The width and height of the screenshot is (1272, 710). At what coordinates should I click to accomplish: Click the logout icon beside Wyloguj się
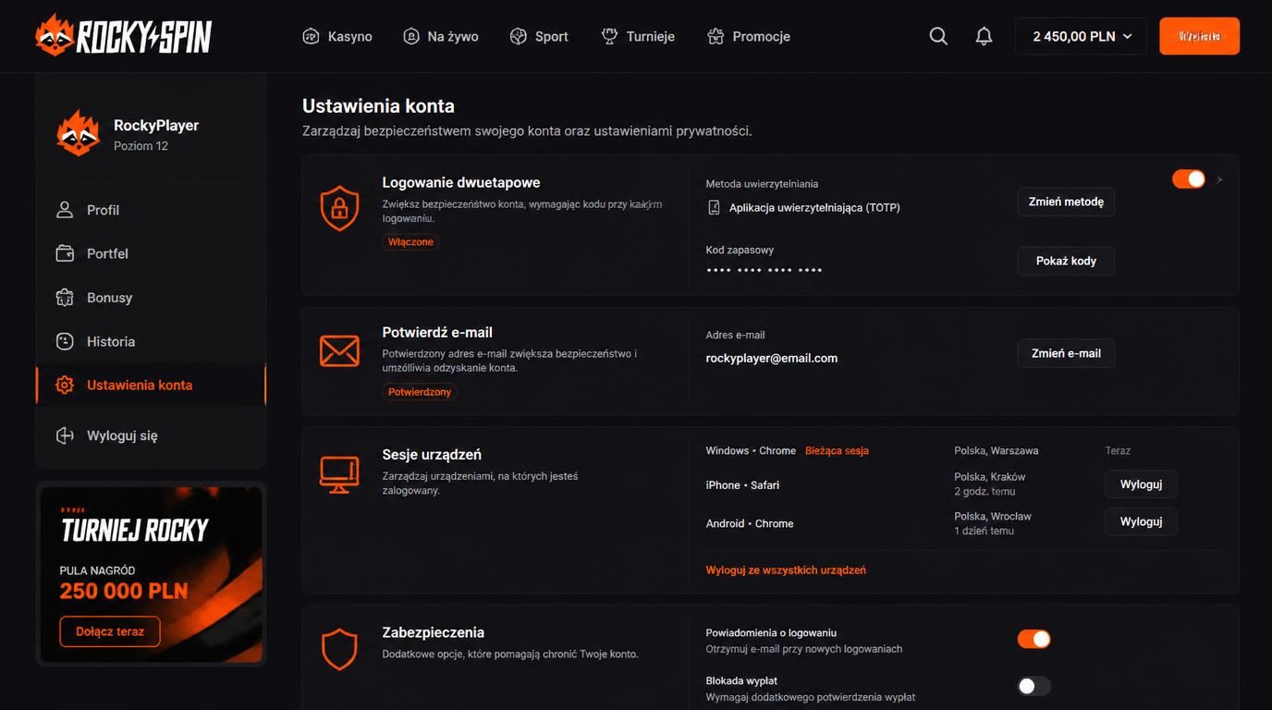point(65,435)
